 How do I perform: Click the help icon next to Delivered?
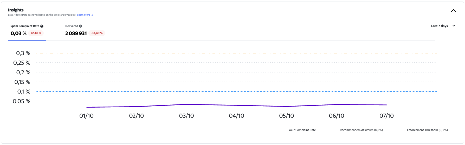[81, 26]
